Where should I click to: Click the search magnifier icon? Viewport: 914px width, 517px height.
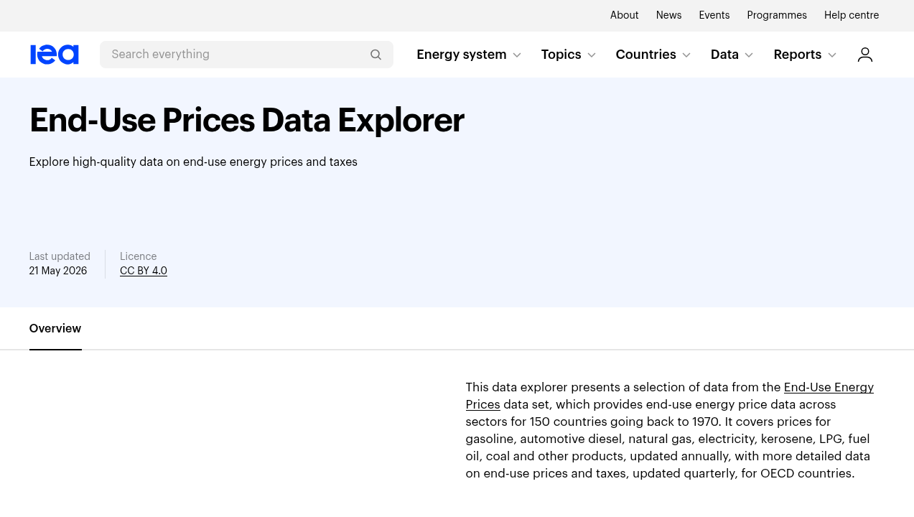[x=376, y=55]
